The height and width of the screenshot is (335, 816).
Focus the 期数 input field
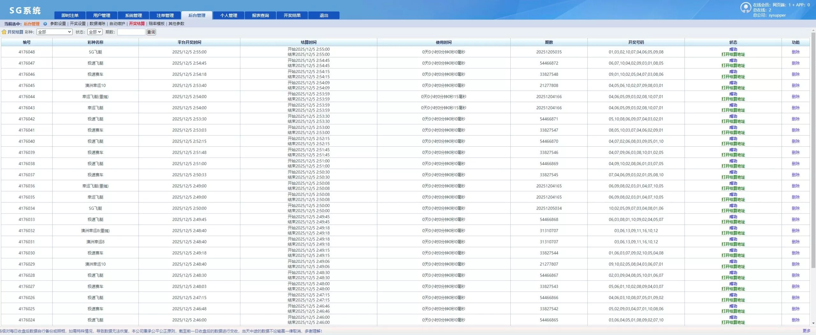click(131, 32)
